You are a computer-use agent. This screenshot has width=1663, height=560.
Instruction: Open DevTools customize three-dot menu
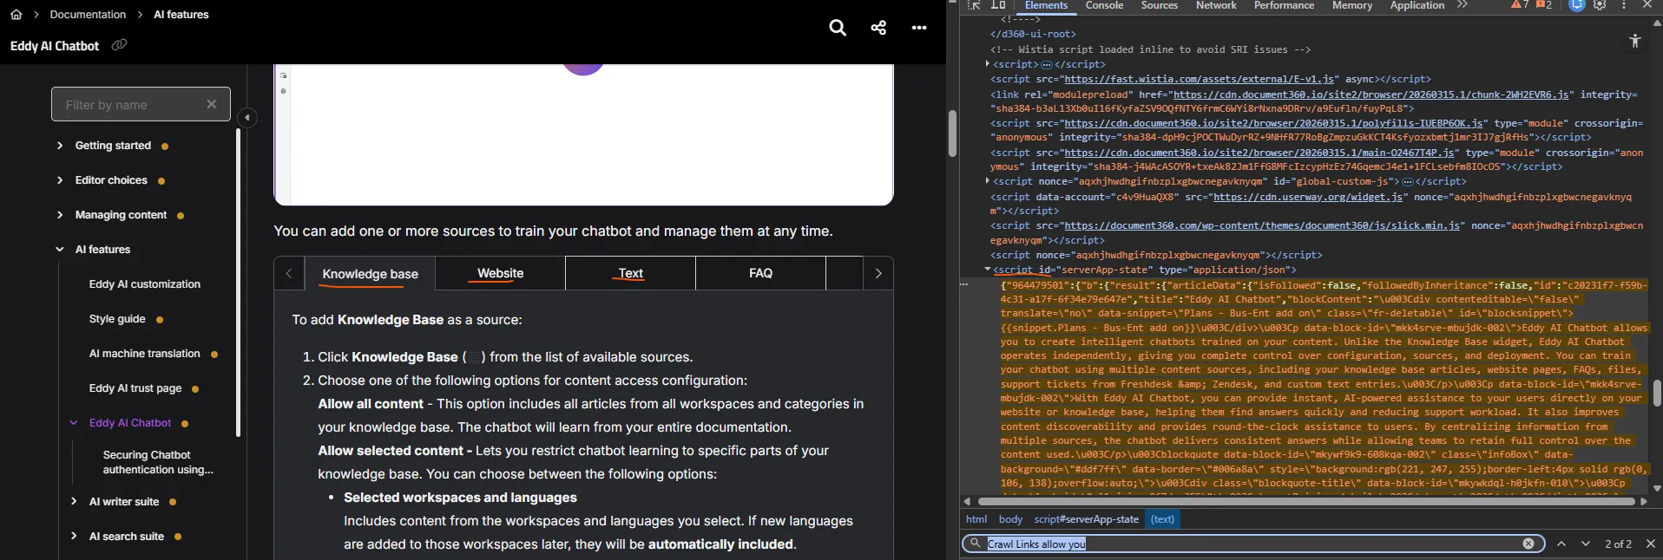(1624, 5)
